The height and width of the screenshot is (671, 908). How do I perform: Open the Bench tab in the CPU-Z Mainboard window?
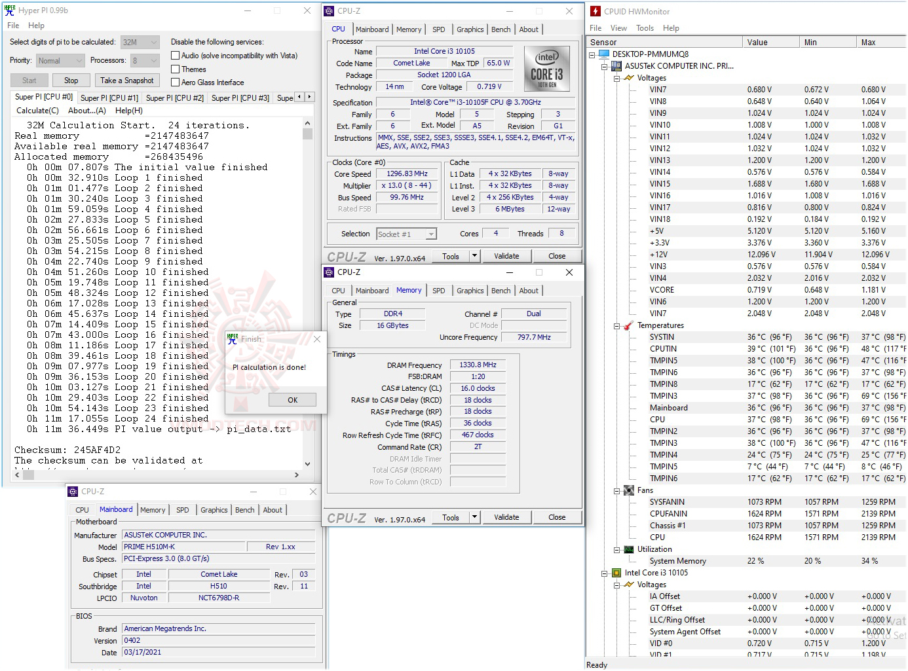pyautogui.click(x=245, y=510)
